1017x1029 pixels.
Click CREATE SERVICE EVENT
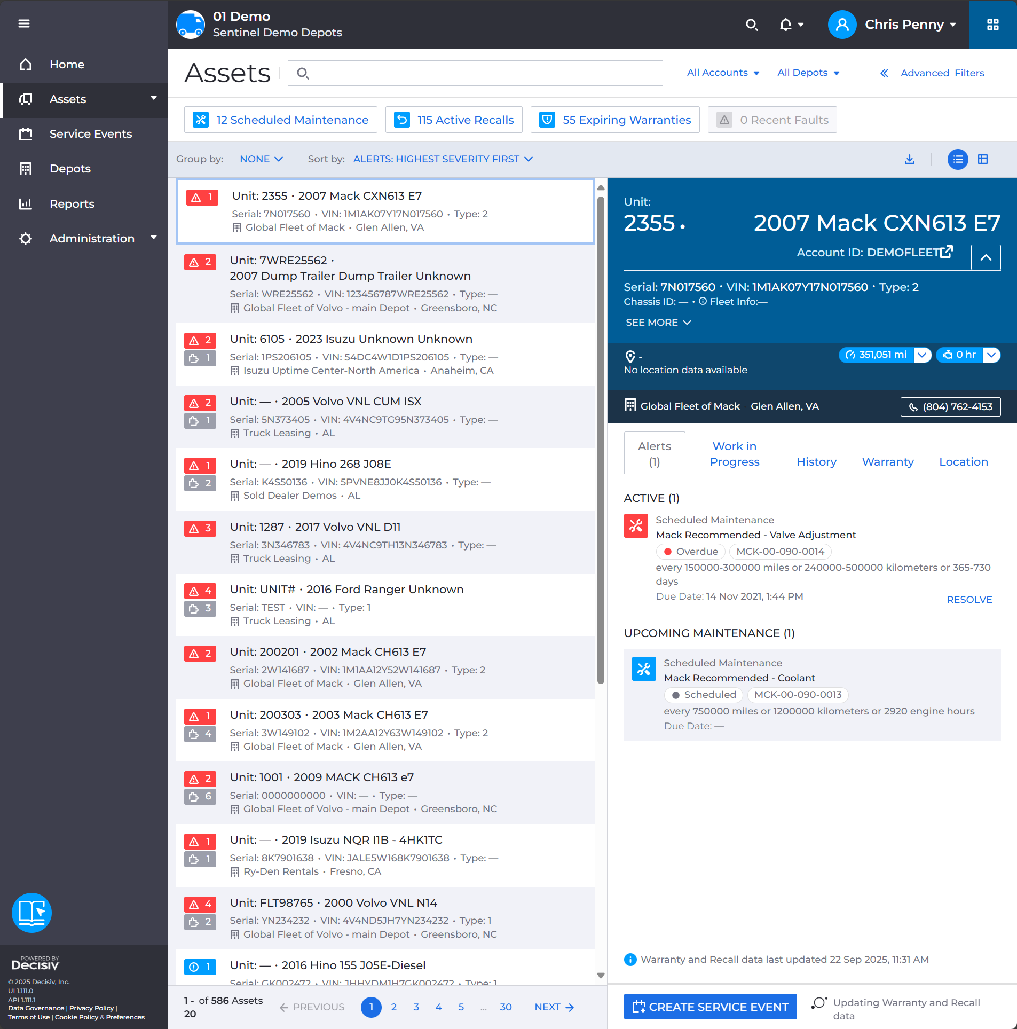click(709, 1006)
